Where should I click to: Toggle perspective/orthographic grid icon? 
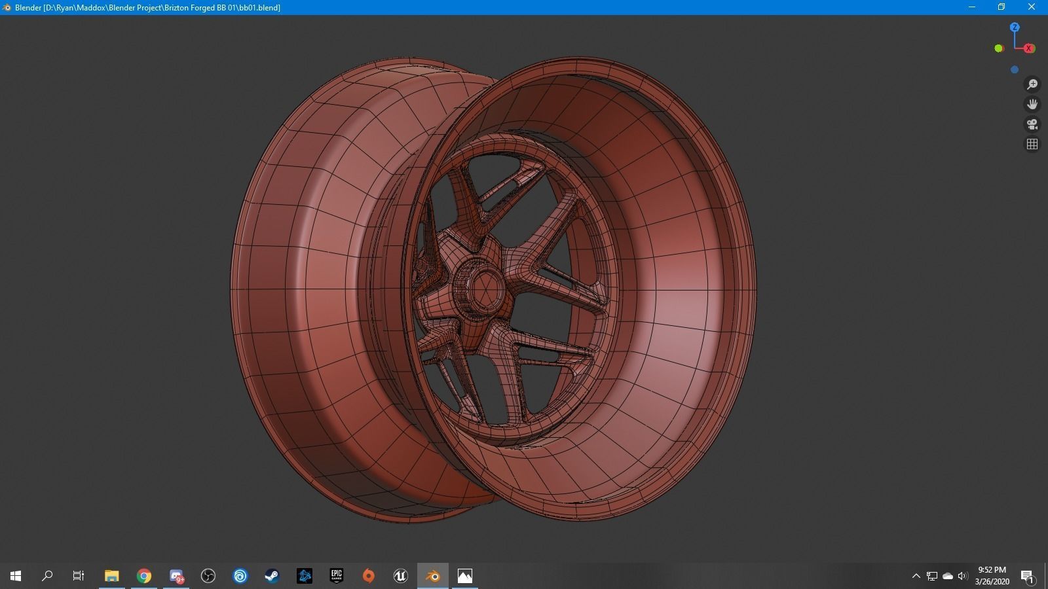pyautogui.click(x=1032, y=144)
